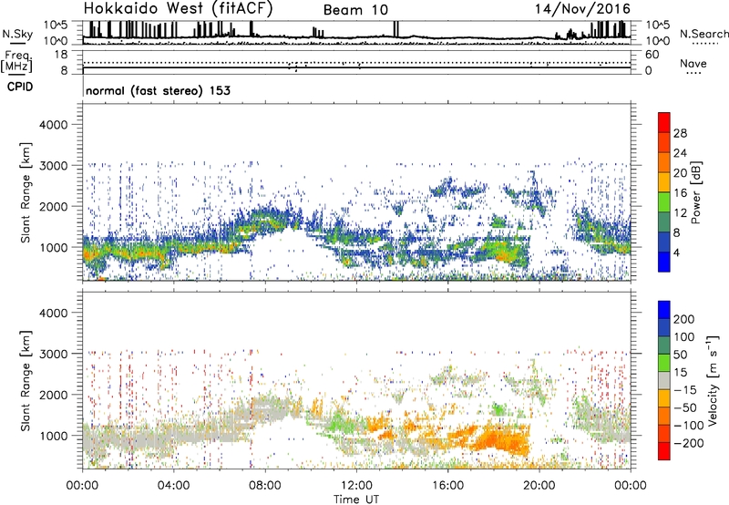Click the '18' frequency axis tick

tap(60, 55)
